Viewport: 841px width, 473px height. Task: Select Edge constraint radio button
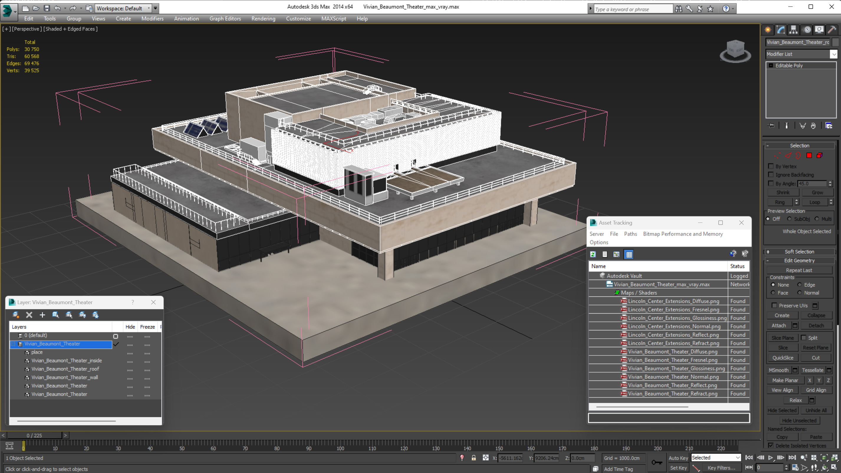799,285
